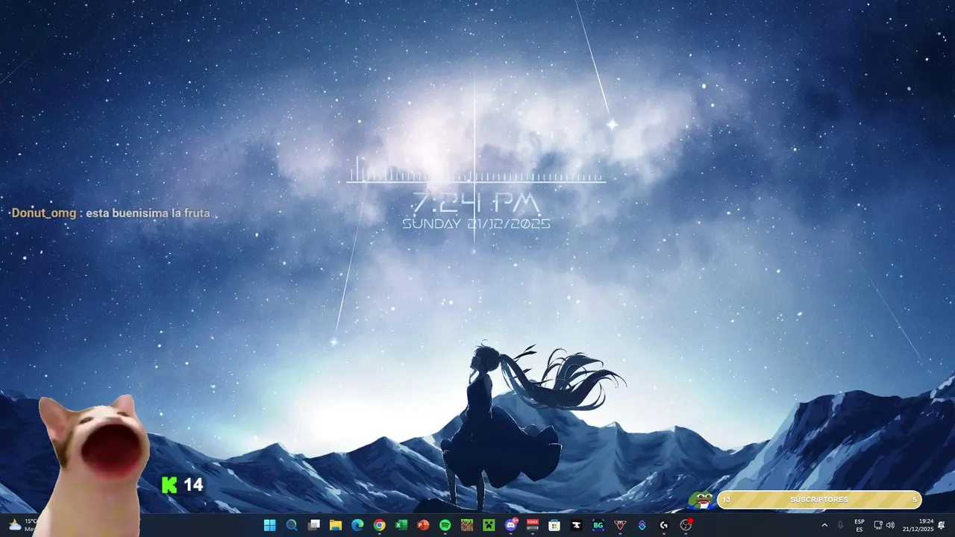This screenshot has height=537, width=955.
Task: Open Microsoft Edge browser
Action: 357,525
